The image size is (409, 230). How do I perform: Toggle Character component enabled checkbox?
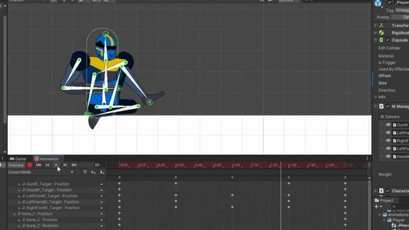[x=388, y=191]
